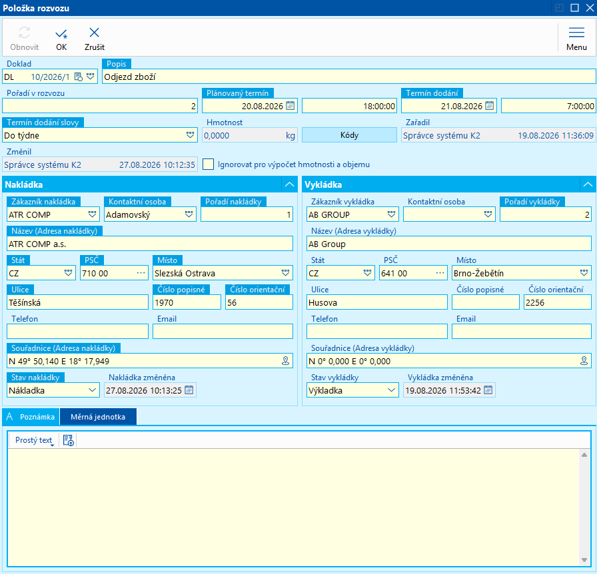Open calendar icon for Nakládka změněna

189,390
